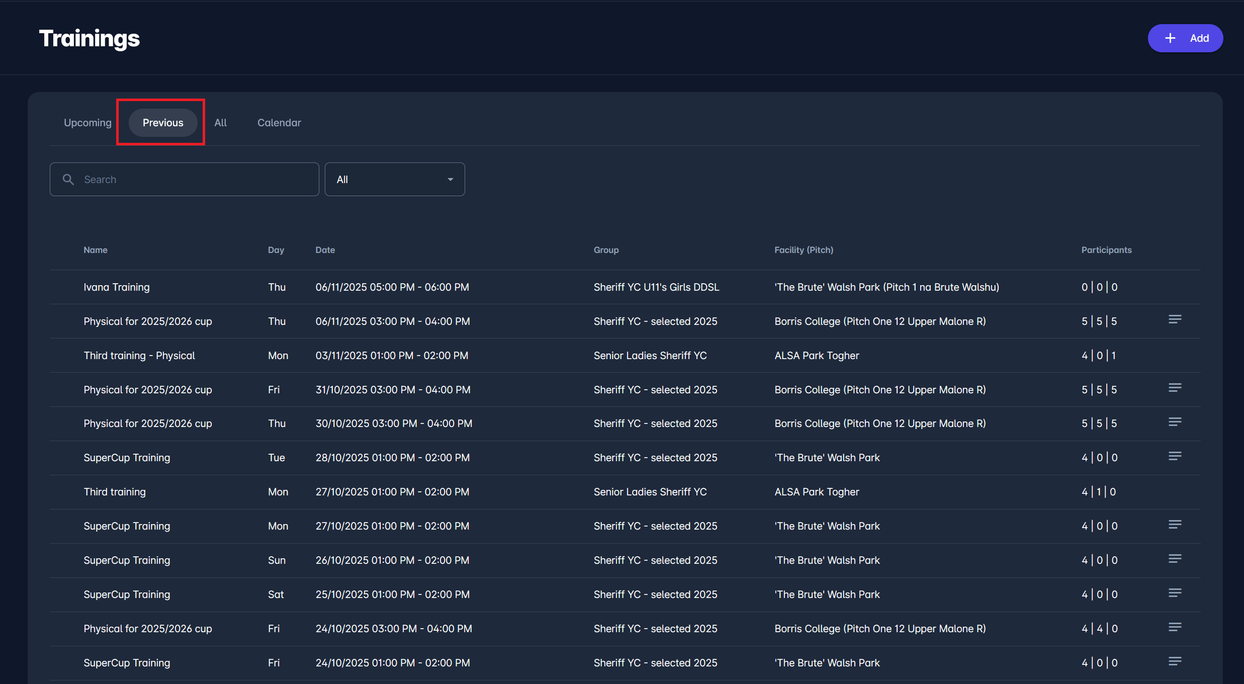Open notes icon for 30/10/2025 training row
This screenshot has height=684, width=1244.
[x=1175, y=422]
